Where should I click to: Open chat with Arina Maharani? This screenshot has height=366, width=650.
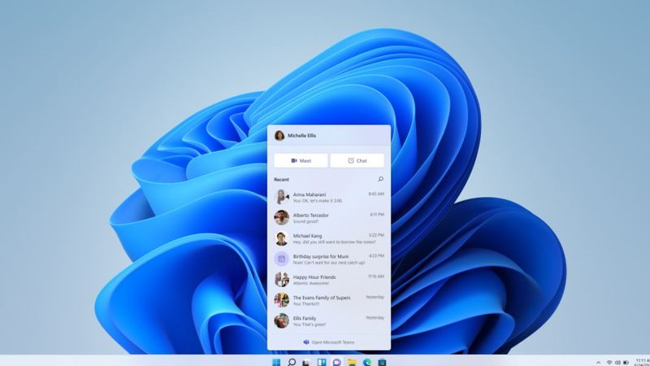coord(329,197)
